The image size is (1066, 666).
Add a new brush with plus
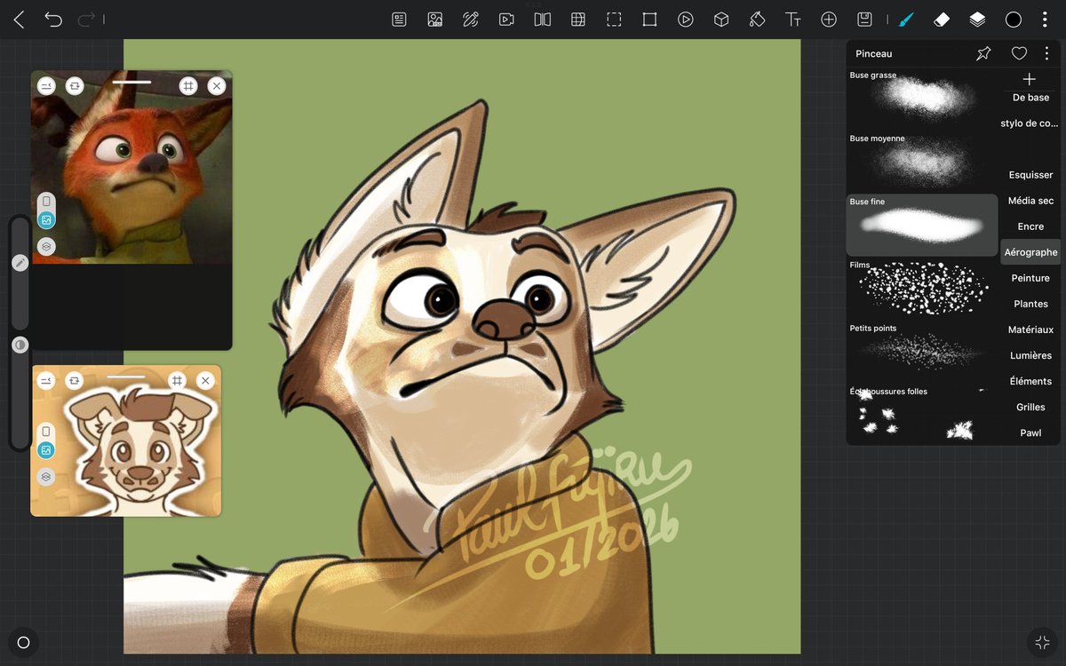click(1030, 79)
